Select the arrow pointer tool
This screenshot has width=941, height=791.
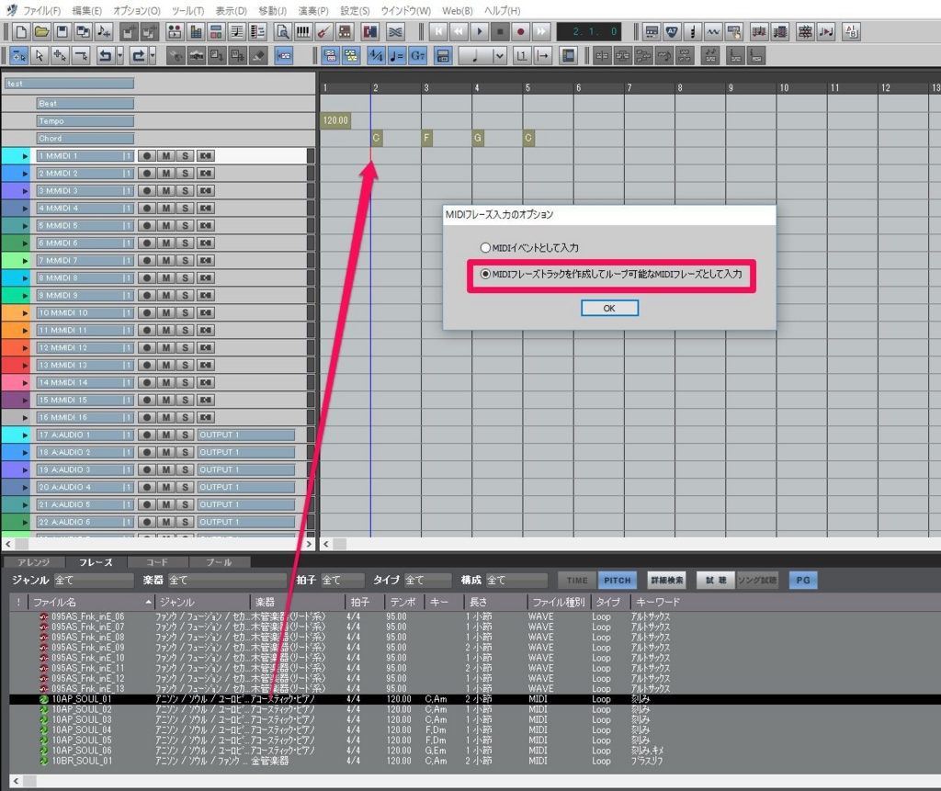click(x=39, y=56)
